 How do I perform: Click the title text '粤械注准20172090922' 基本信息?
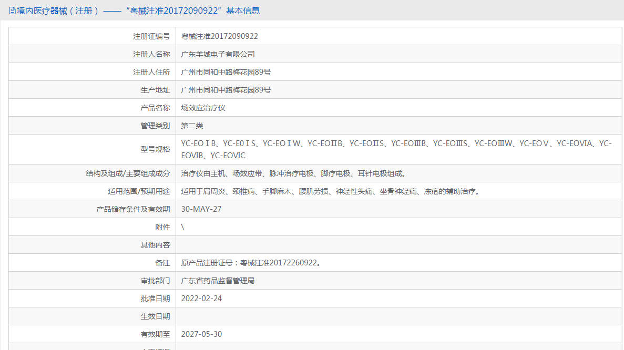tap(192, 11)
